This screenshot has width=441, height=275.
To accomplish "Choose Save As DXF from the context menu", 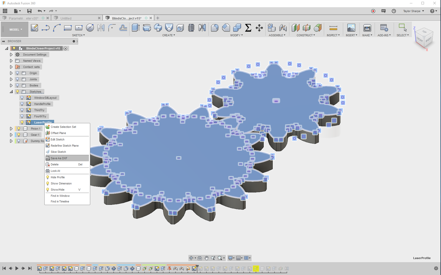I will [x=59, y=158].
